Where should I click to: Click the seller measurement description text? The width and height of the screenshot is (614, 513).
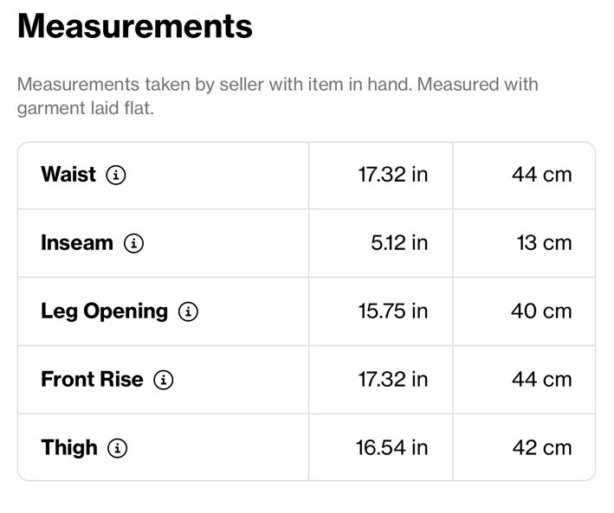point(277,97)
